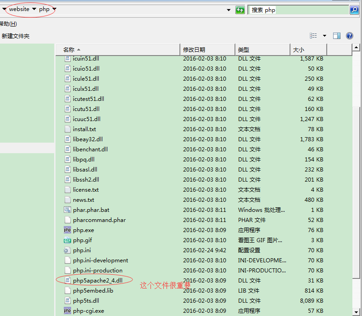Select iculx51.dll file icon
Screen dimensions: 362x316
pyautogui.click(x=67, y=89)
